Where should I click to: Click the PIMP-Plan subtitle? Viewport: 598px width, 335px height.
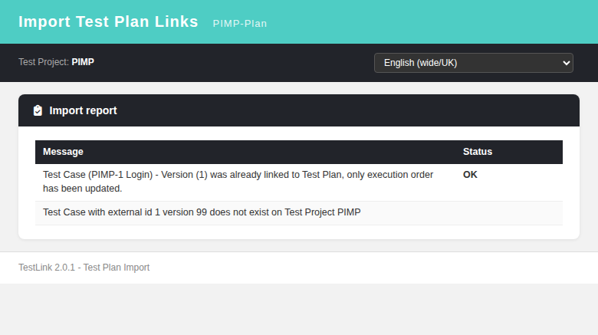click(x=240, y=24)
